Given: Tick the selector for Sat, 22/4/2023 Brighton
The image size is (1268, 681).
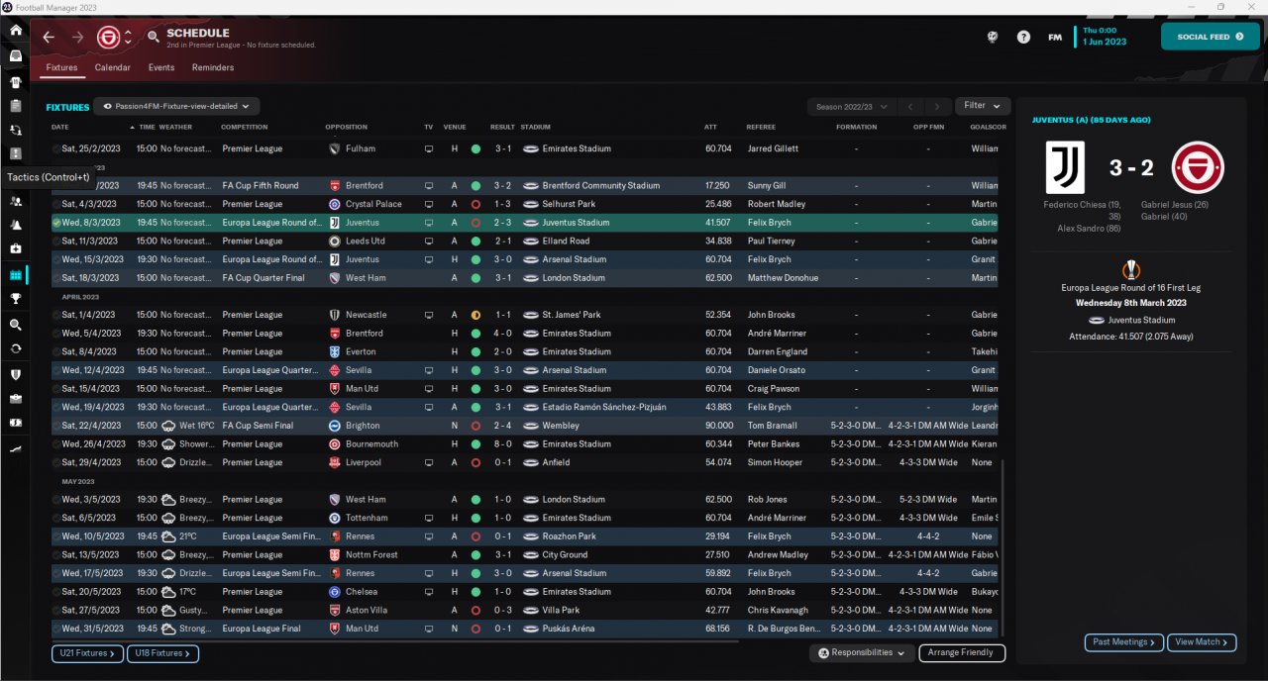Looking at the screenshot, I should [56, 426].
